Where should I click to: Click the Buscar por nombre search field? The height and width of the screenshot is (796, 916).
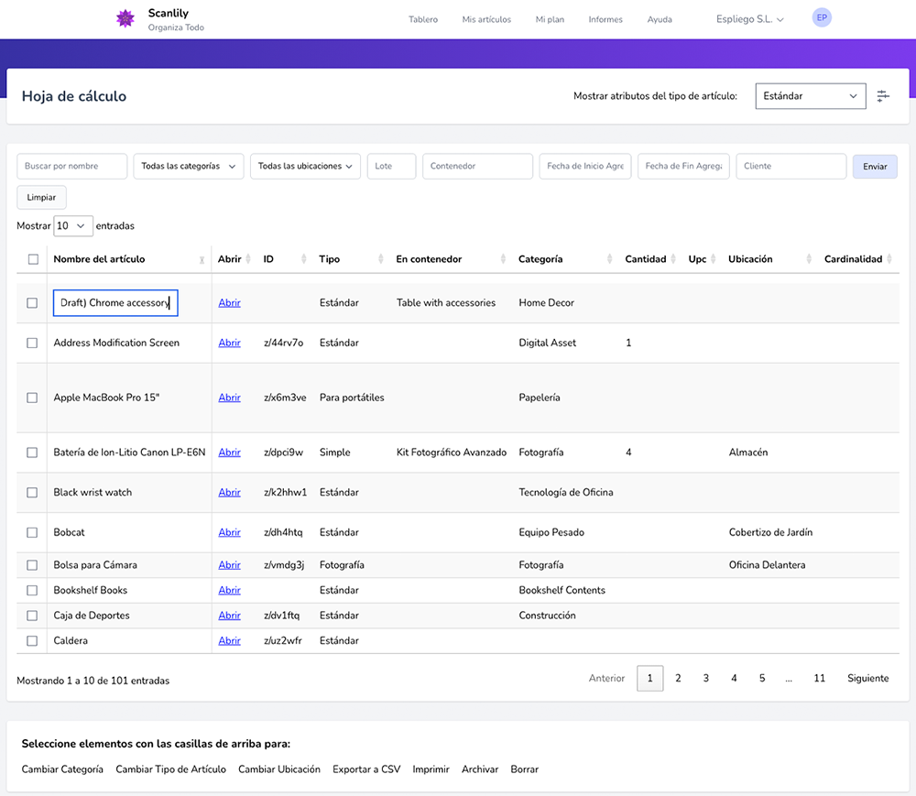(x=71, y=166)
